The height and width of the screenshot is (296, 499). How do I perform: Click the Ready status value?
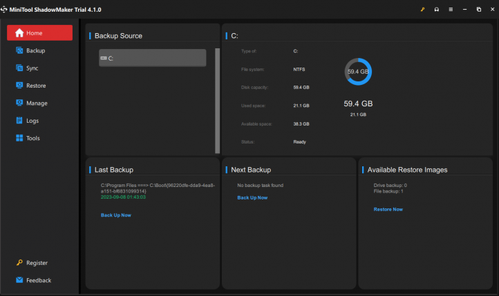click(299, 142)
